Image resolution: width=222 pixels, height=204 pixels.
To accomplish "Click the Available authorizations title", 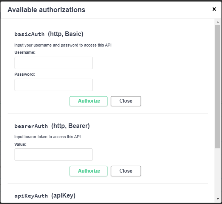I will tap(46, 10).
